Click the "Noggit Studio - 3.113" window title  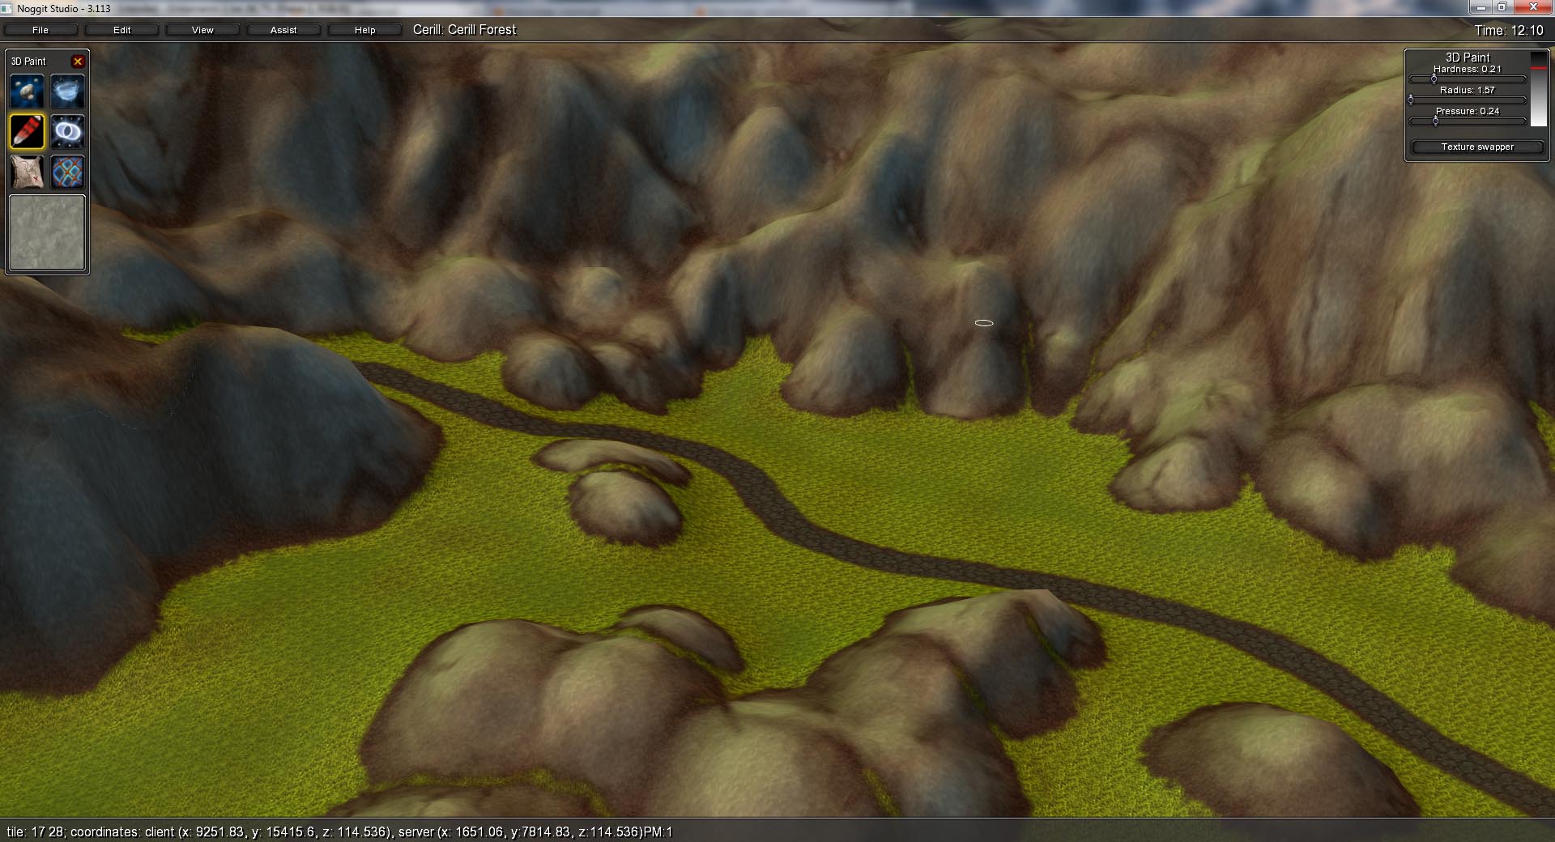coord(64,9)
